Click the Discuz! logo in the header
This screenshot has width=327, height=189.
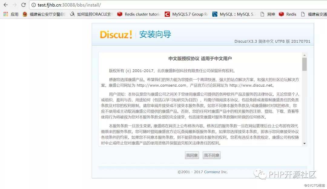pos(116,35)
